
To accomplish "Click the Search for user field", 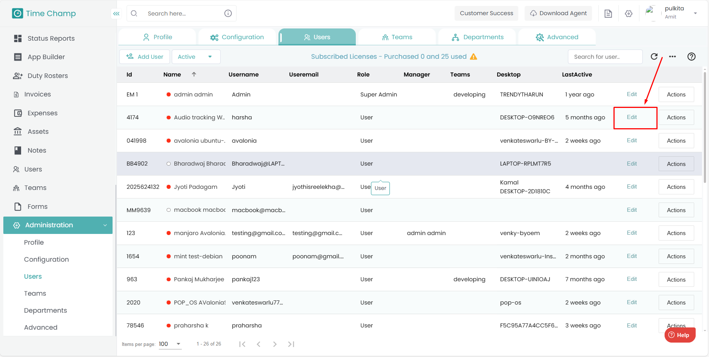I will click(x=605, y=57).
